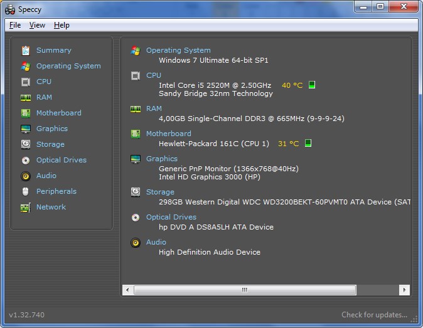This screenshot has height=328, width=423.
Task: Go to the RAM section in sidebar
Action: tap(44, 97)
